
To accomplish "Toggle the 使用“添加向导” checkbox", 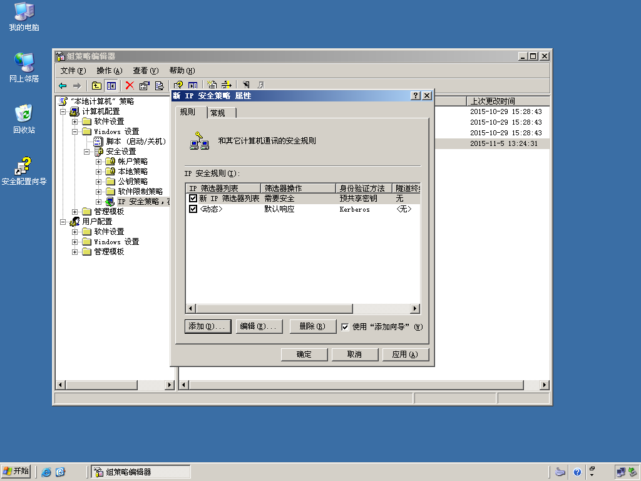I will click(x=345, y=327).
